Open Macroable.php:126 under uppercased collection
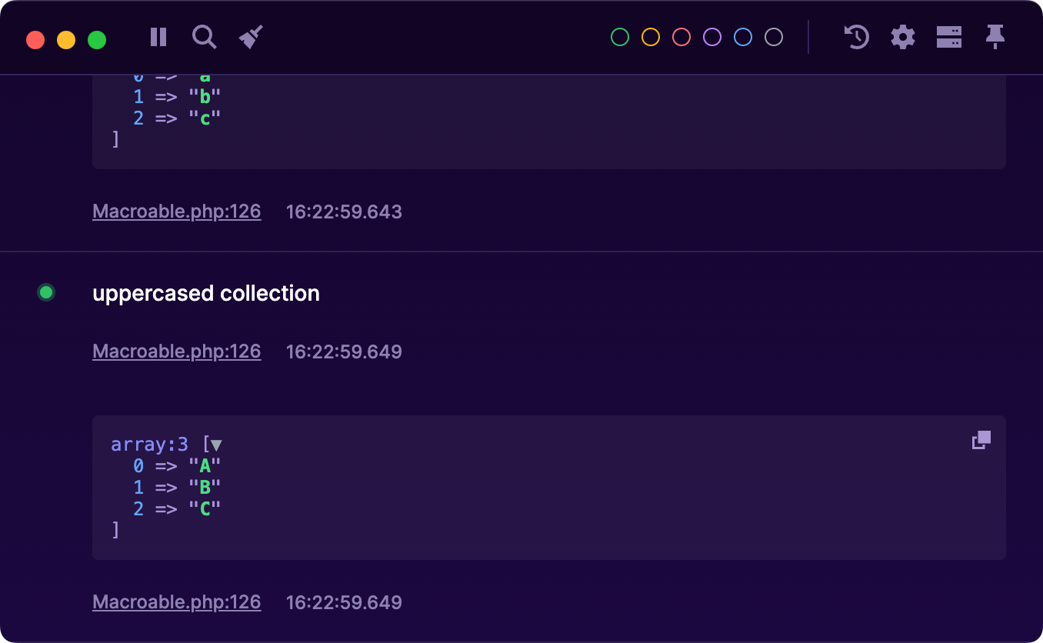 (x=176, y=351)
